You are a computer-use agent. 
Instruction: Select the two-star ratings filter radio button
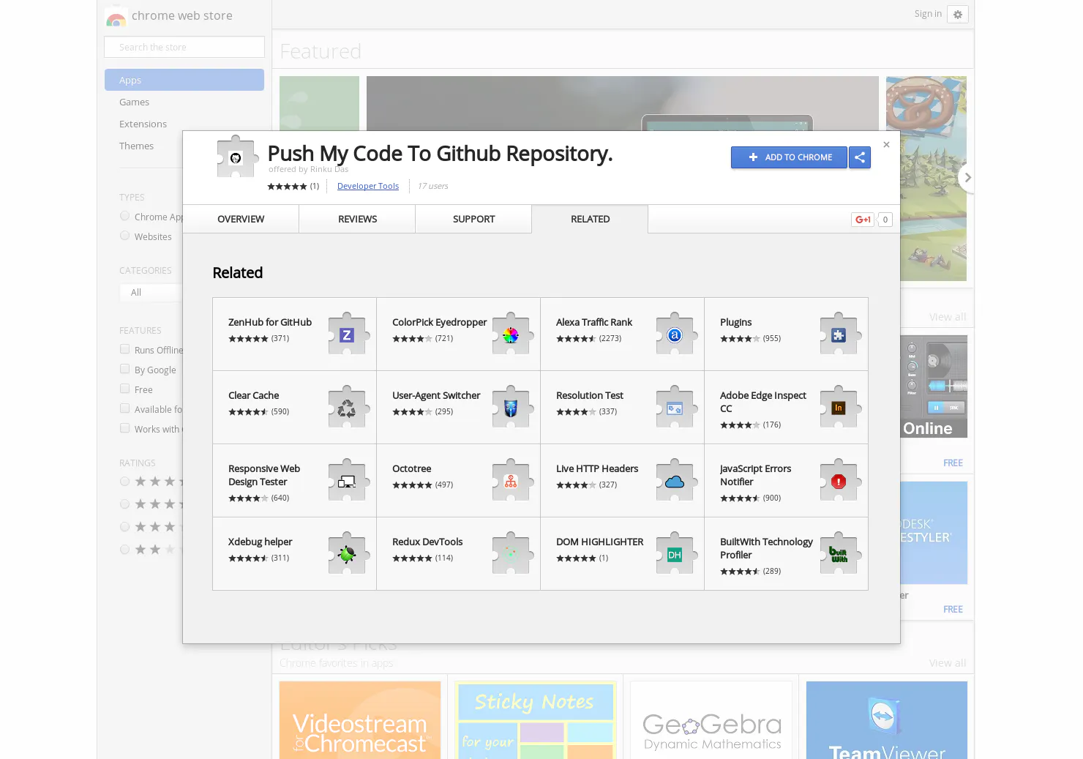pos(124,550)
